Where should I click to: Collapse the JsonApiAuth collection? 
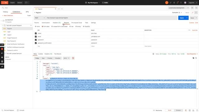pos(1,21)
